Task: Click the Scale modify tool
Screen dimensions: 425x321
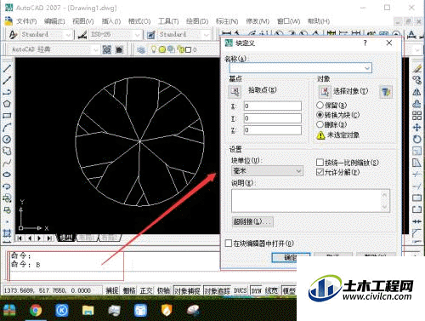Action: 416,151
